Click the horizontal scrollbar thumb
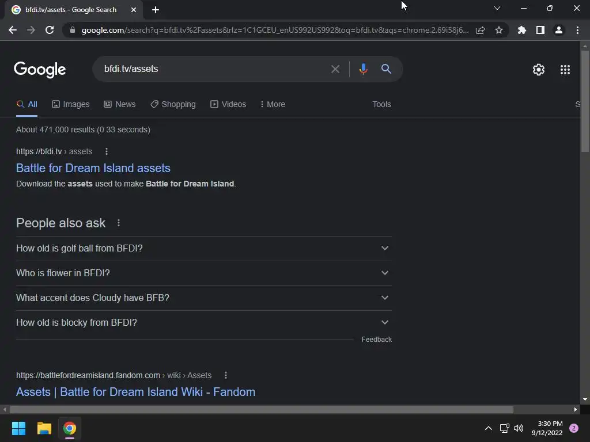Viewport: 590px width, 442px height. point(262,409)
